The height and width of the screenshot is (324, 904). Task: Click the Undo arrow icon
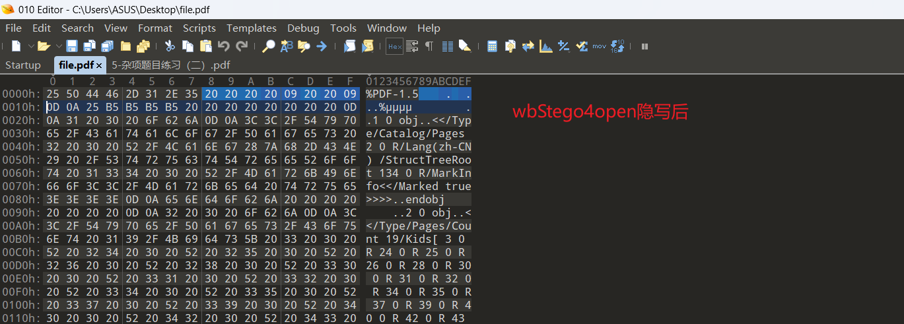224,46
